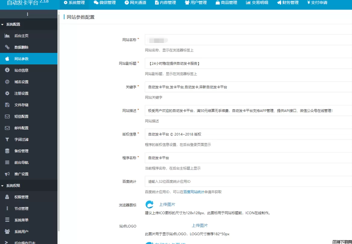Toggle sidebar using three-dot handle at top
352x244 pixels.
(x=28, y=14)
